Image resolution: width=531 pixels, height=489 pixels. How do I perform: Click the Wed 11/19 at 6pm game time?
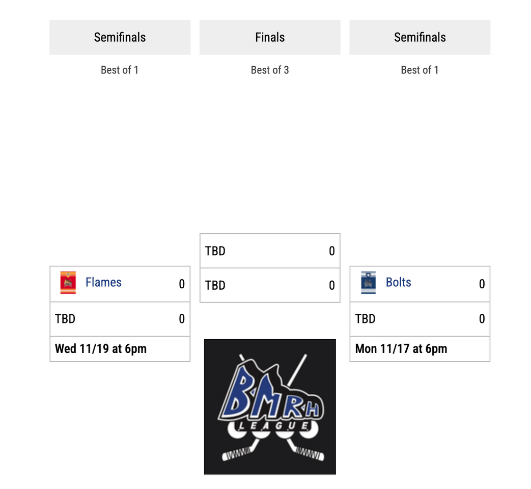(101, 349)
